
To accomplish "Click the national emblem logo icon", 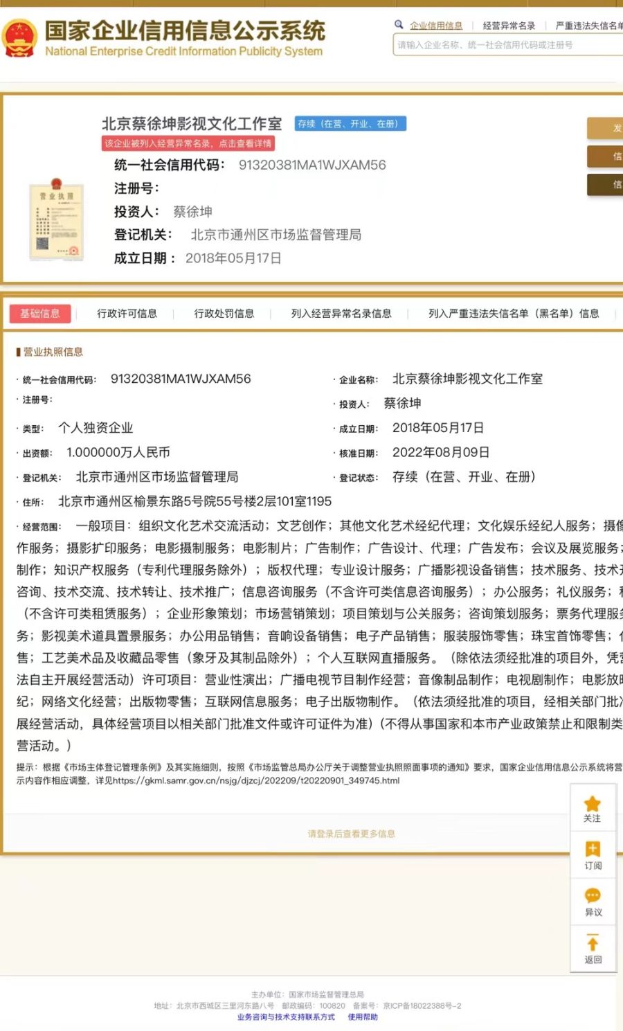I will click(x=20, y=38).
